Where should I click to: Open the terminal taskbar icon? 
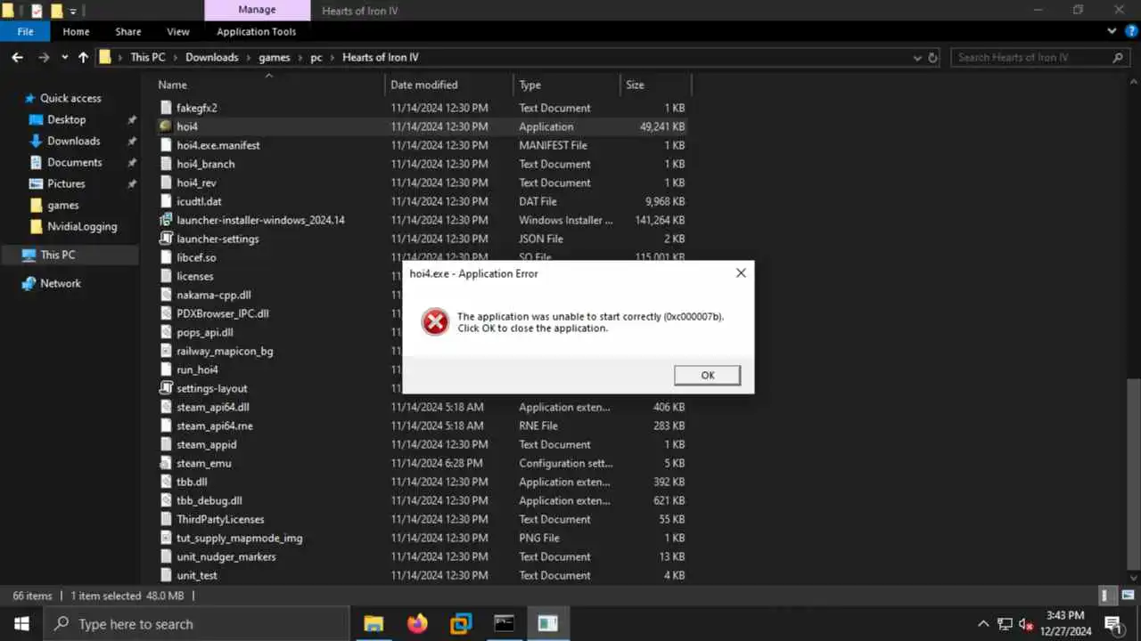[505, 623]
